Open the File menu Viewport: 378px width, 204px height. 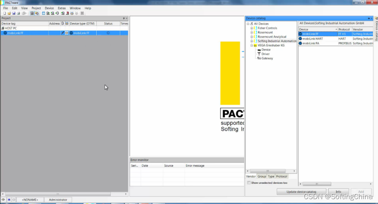click(x=6, y=8)
